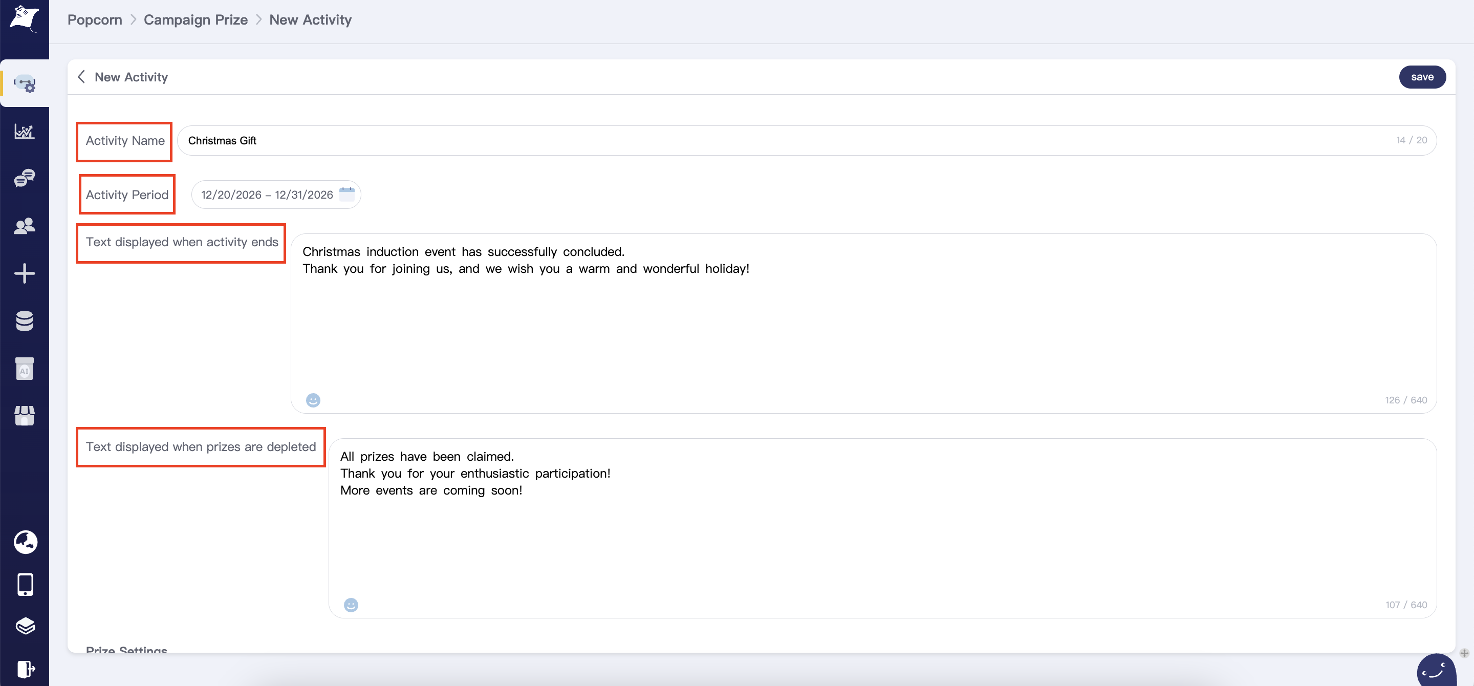Navigate to Campaign Prize breadcrumb
Screen dimensions: 1474x686
pos(195,20)
